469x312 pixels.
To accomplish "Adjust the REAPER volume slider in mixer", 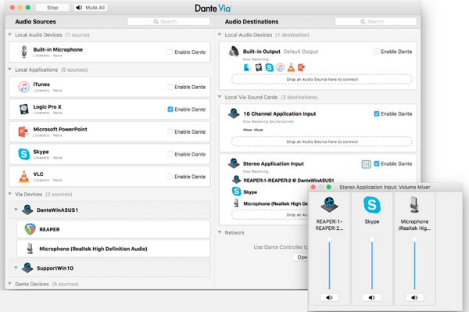I will (x=329, y=239).
